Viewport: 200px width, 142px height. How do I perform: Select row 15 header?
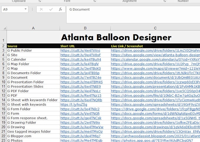pos(3,105)
